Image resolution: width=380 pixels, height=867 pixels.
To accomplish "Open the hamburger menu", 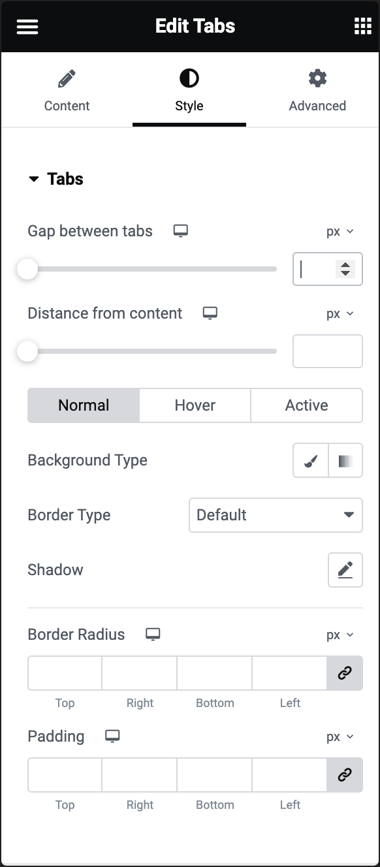I will pyautogui.click(x=27, y=26).
